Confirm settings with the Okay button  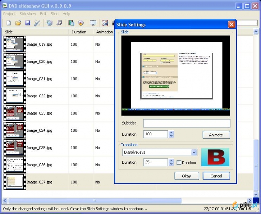click(187, 176)
